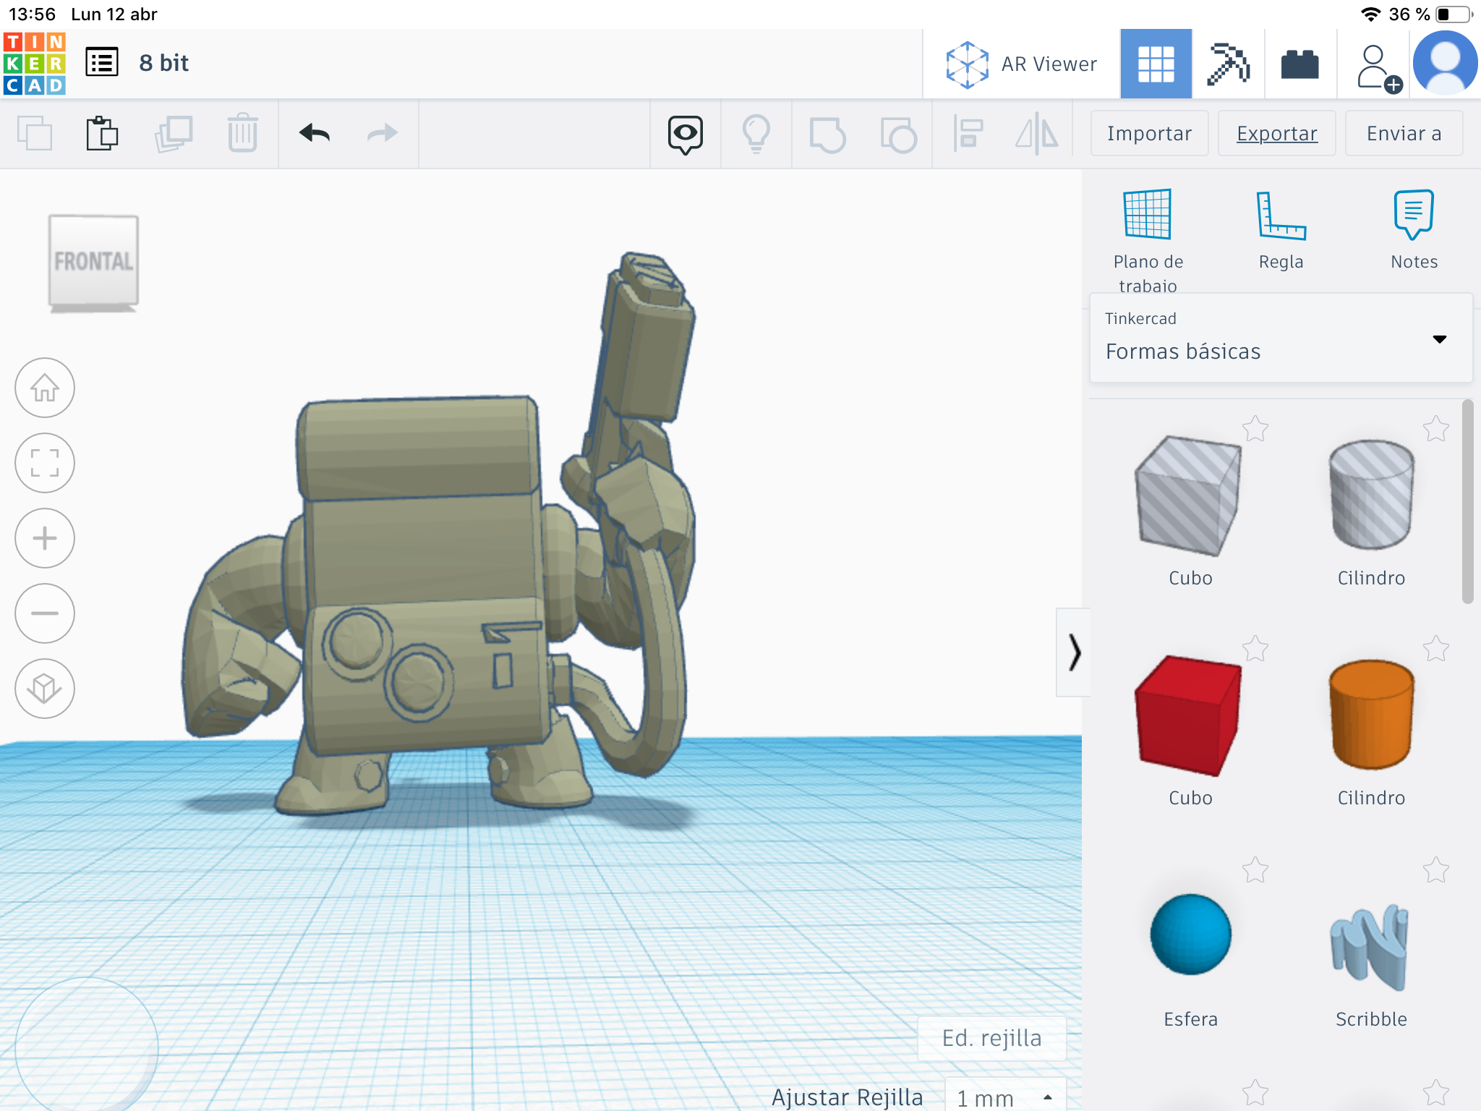
Task: Open the design list menu icon
Action: click(102, 63)
